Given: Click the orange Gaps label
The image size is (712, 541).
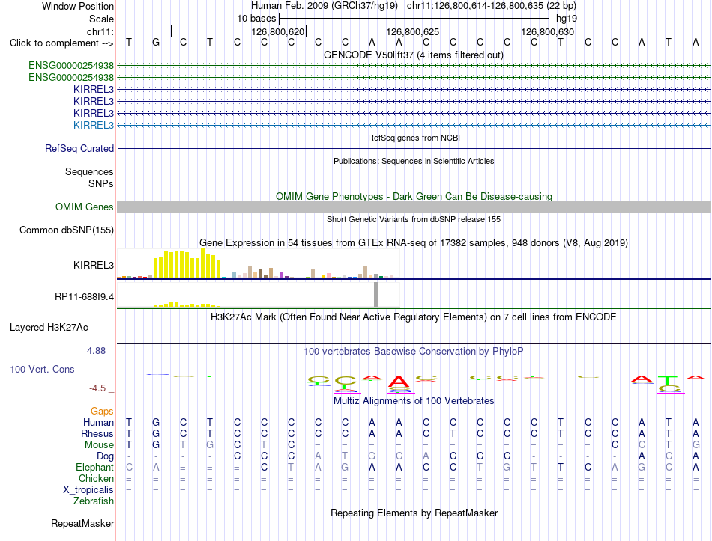Looking at the screenshot, I should [102, 411].
